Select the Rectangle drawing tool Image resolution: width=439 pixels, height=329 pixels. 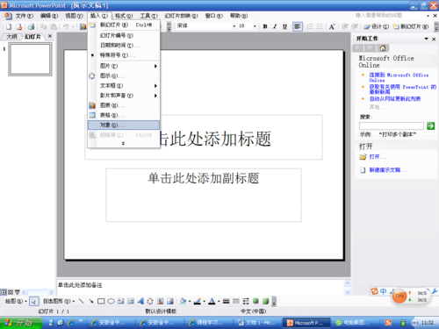(101, 301)
